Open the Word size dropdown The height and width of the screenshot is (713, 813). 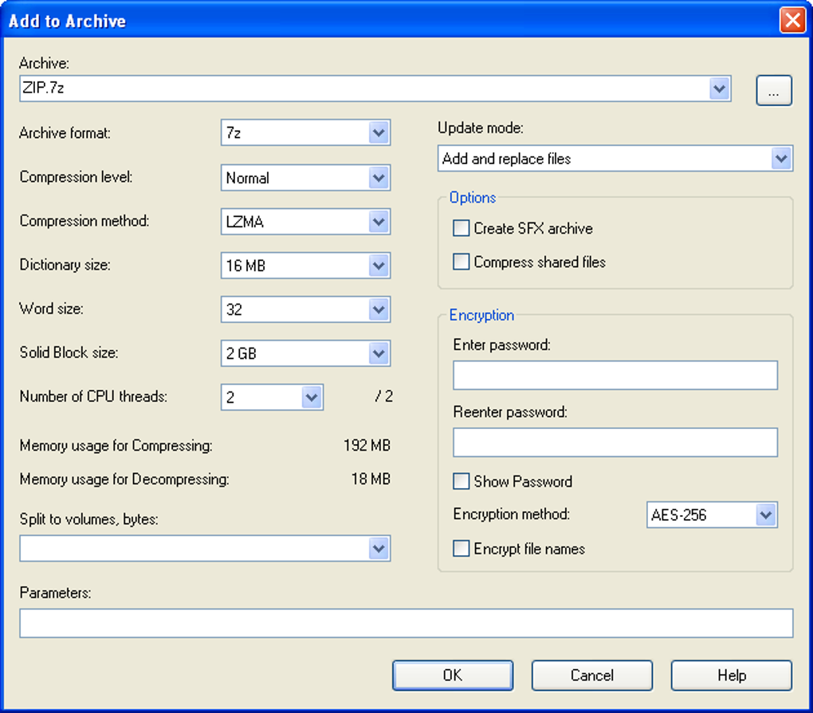379,309
